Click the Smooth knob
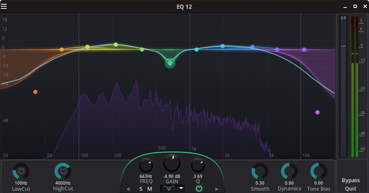 (260, 171)
